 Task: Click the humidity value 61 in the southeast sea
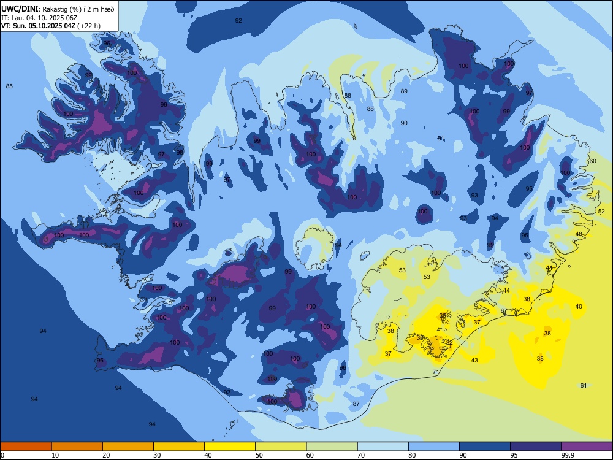(584, 385)
